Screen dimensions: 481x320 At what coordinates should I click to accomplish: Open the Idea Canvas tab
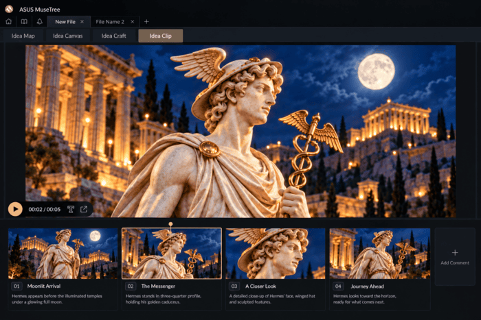click(x=68, y=36)
